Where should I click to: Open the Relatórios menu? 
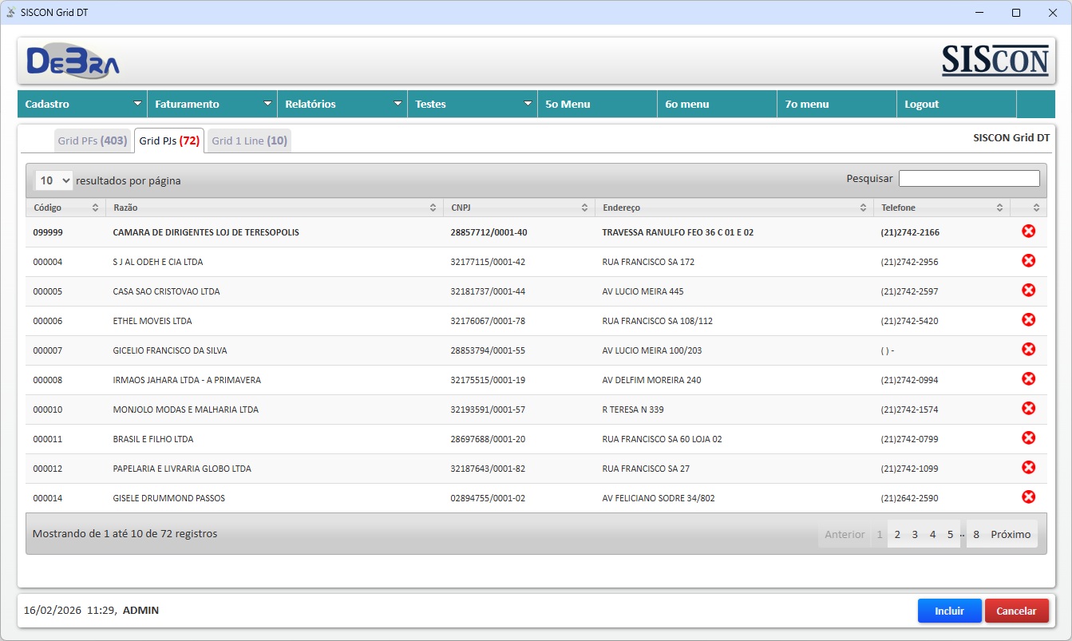point(342,104)
